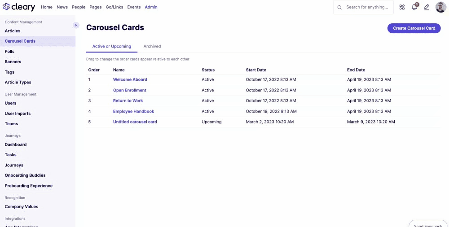
Task: Focus the Search for anything field
Action: click(363, 7)
